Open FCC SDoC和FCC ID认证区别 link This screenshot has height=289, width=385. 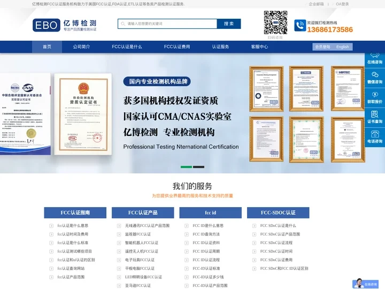click(x=284, y=269)
